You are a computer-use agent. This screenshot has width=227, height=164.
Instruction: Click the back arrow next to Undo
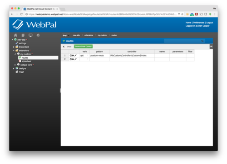point(64,47)
